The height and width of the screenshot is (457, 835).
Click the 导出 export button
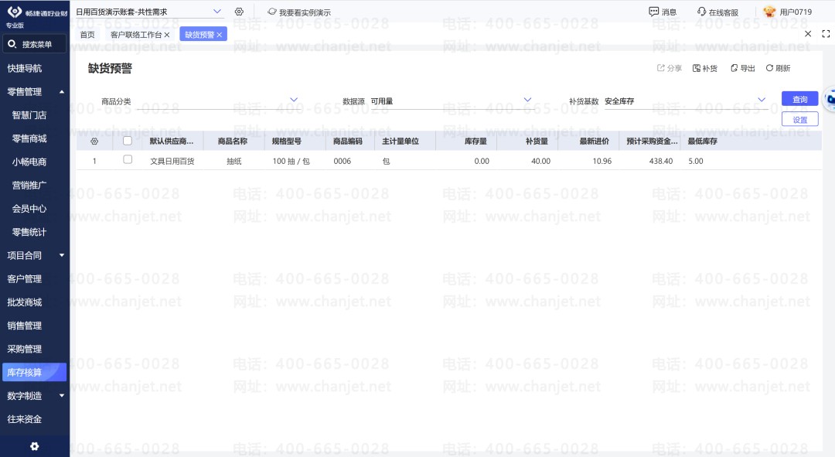742,68
